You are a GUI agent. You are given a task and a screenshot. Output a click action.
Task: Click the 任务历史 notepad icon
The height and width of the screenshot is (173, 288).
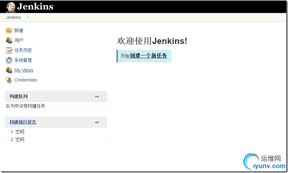click(x=9, y=50)
